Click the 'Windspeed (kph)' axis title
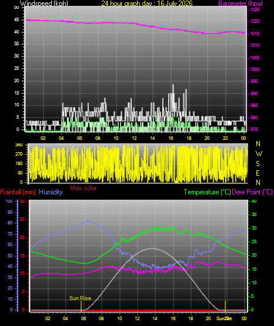 pyautogui.click(x=44, y=3)
